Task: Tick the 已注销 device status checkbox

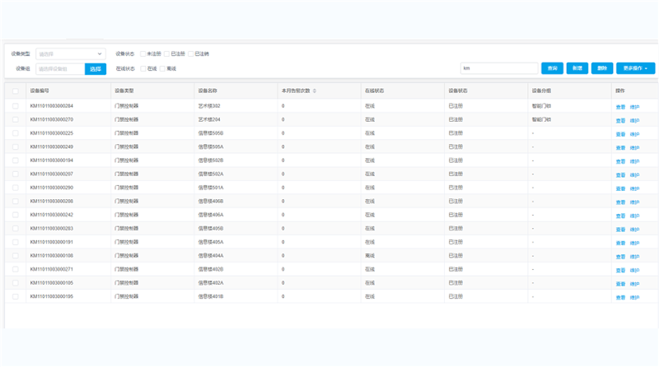Action: (191, 53)
